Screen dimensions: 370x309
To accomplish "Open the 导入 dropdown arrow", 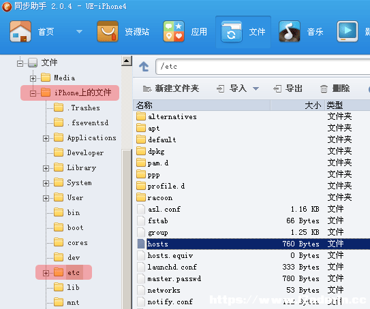I will tap(256, 89).
